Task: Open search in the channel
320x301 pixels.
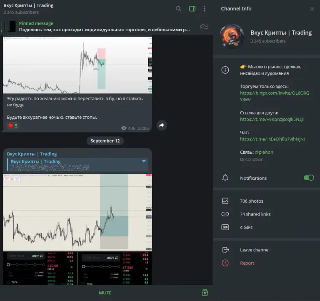Action: pyautogui.click(x=178, y=9)
